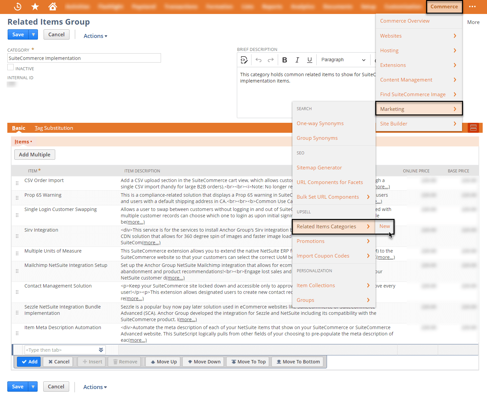
Task: Apply bold formatting in description
Action: (x=285, y=60)
